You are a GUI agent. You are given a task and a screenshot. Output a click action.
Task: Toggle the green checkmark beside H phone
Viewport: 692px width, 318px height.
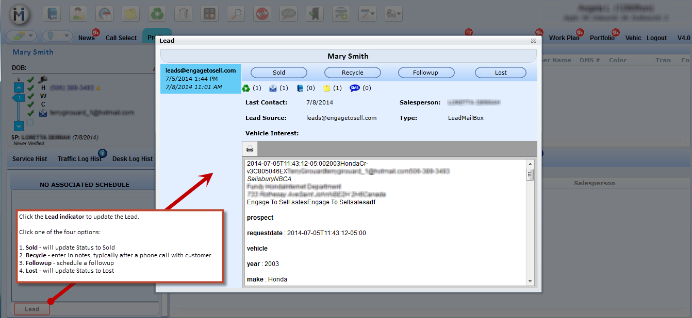click(x=30, y=88)
